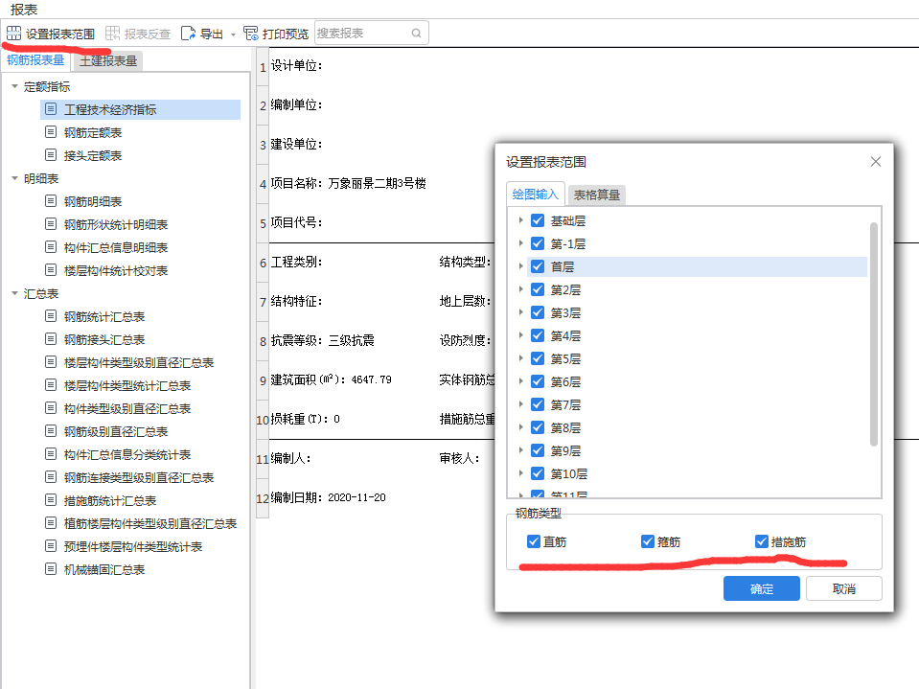
Task: Uncheck the 首层 checkbox
Action: pos(538,266)
